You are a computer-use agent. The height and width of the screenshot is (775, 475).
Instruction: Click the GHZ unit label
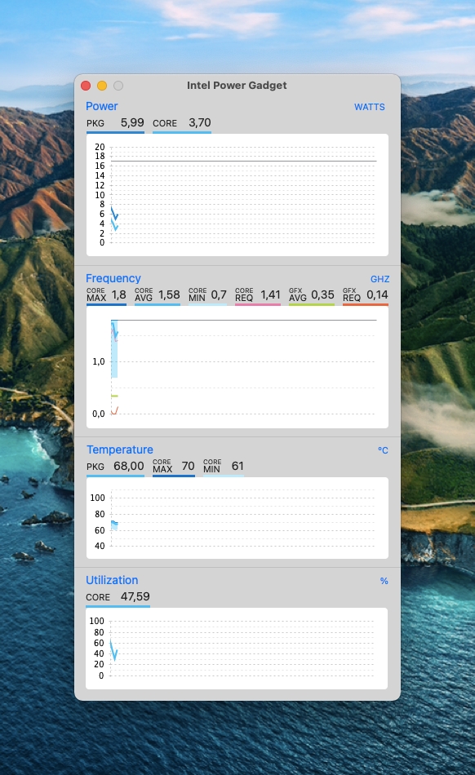[380, 279]
